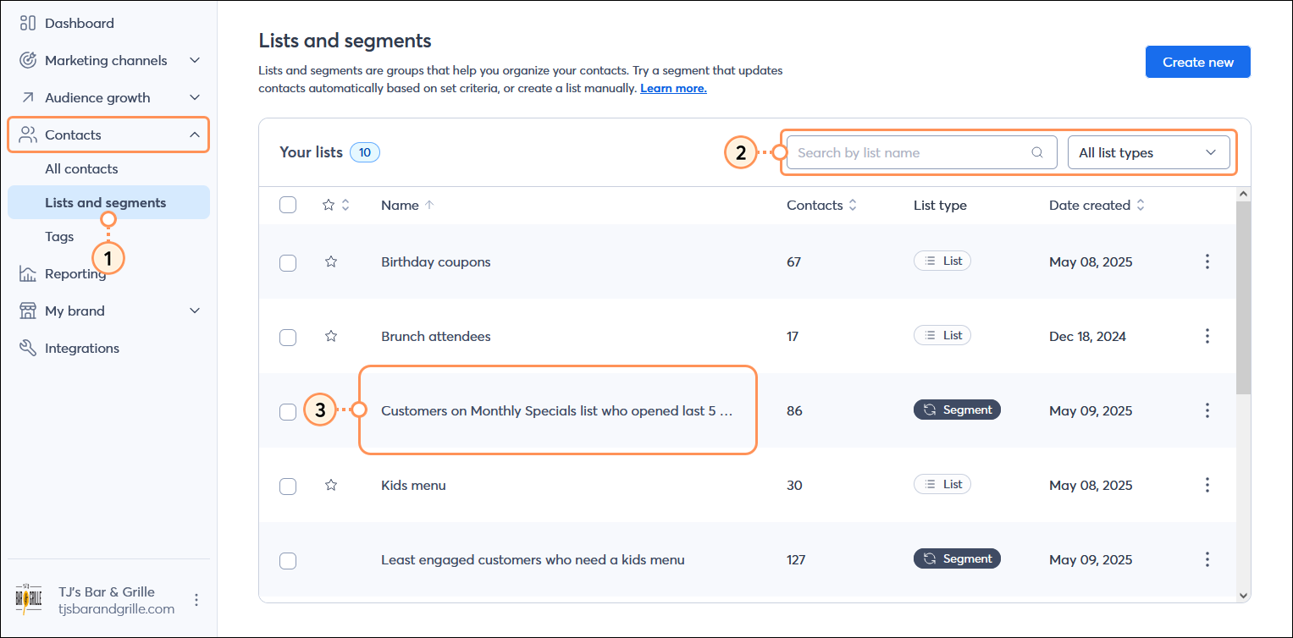The height and width of the screenshot is (638, 1293).
Task: Click the contact count 86
Action: click(794, 410)
